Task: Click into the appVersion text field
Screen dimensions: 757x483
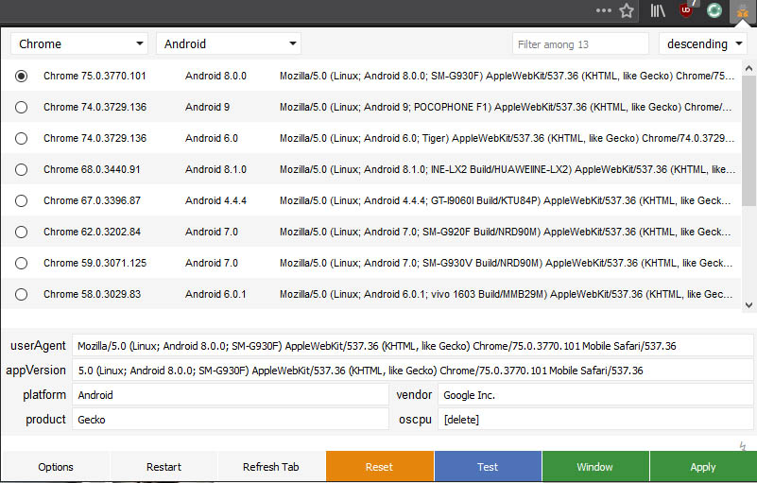Action: (412, 371)
